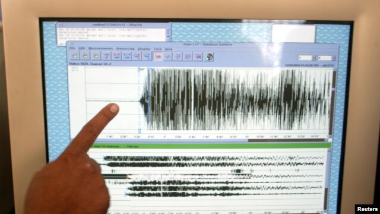
Task: Open the Display menu
Action: 144,49
